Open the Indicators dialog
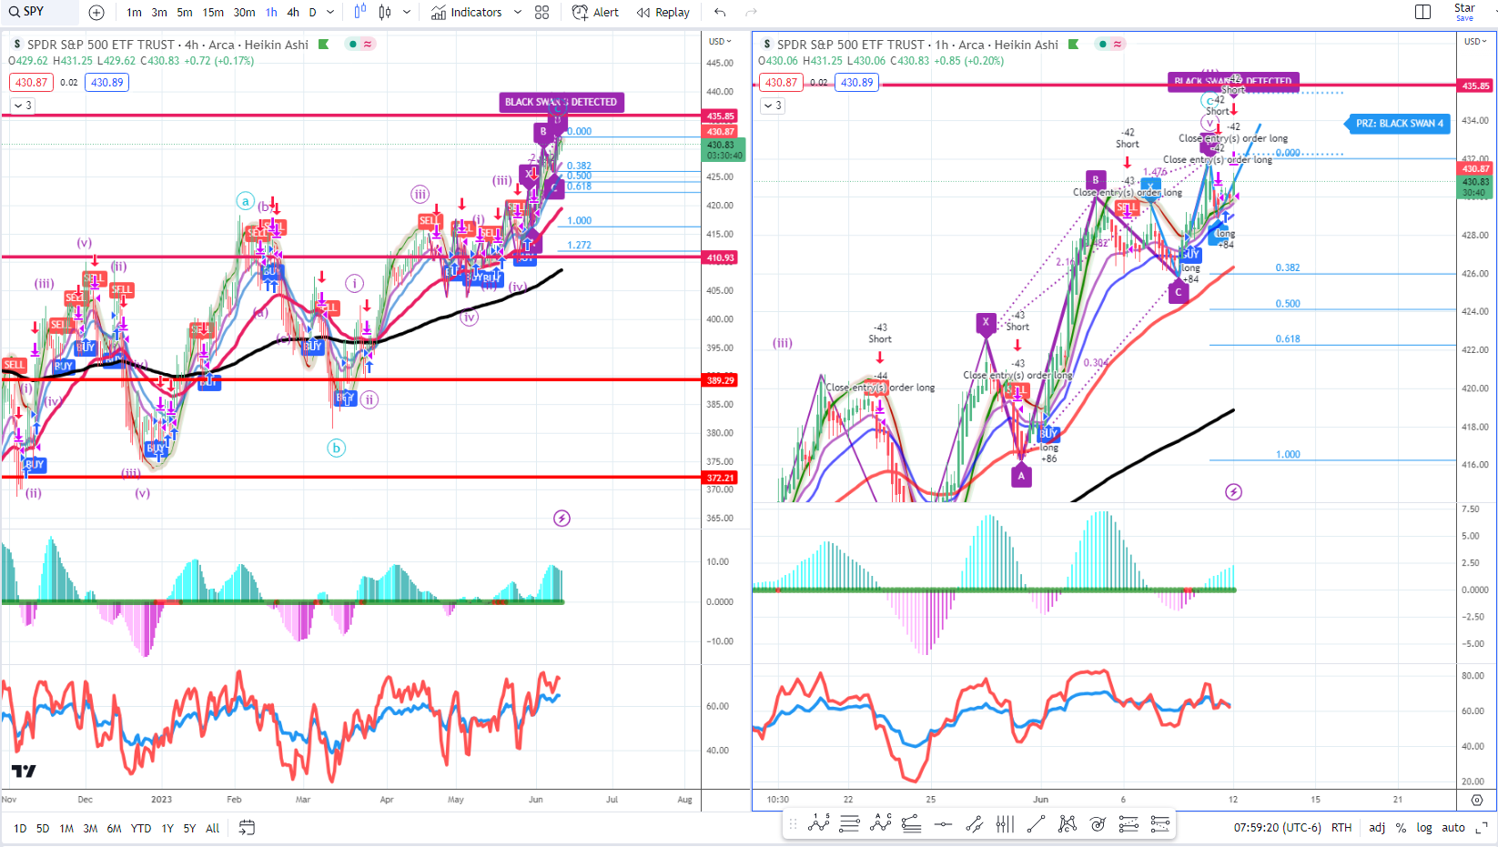 467,13
